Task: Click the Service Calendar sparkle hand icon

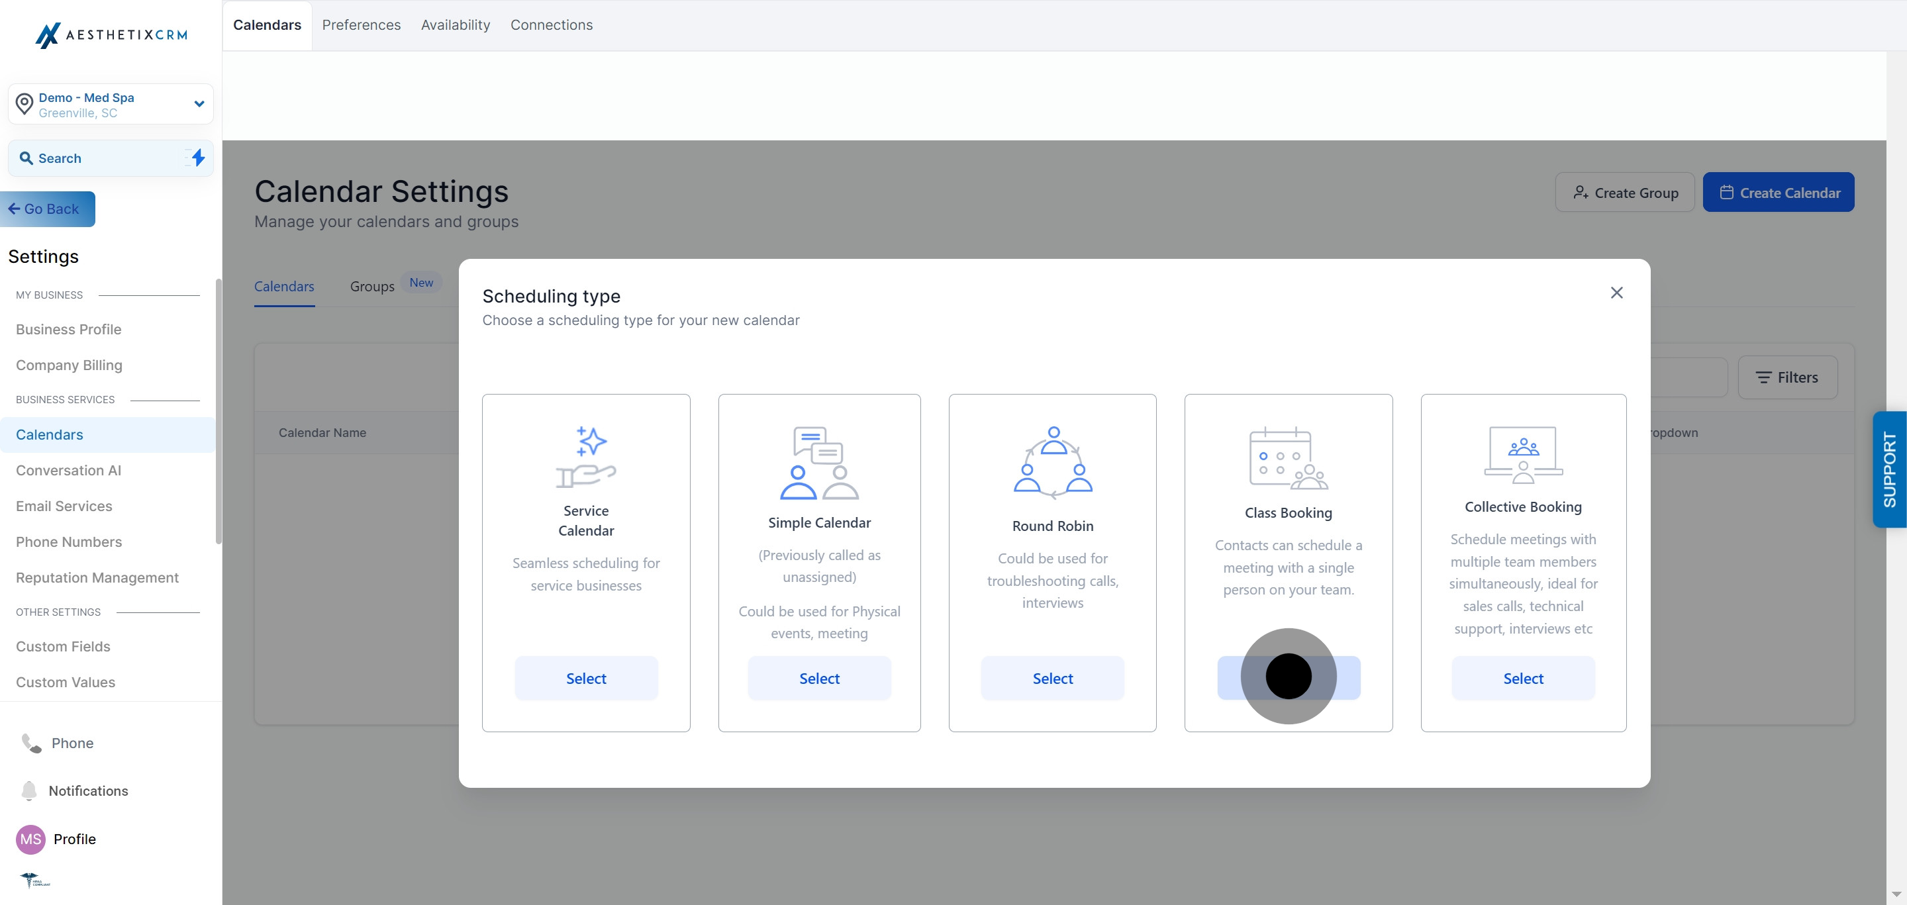Action: click(x=585, y=457)
